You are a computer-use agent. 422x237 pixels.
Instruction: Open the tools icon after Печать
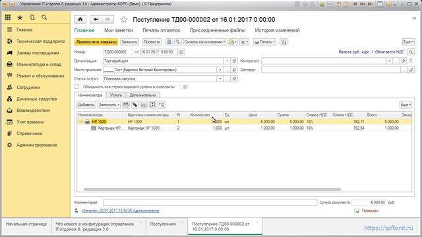283,42
